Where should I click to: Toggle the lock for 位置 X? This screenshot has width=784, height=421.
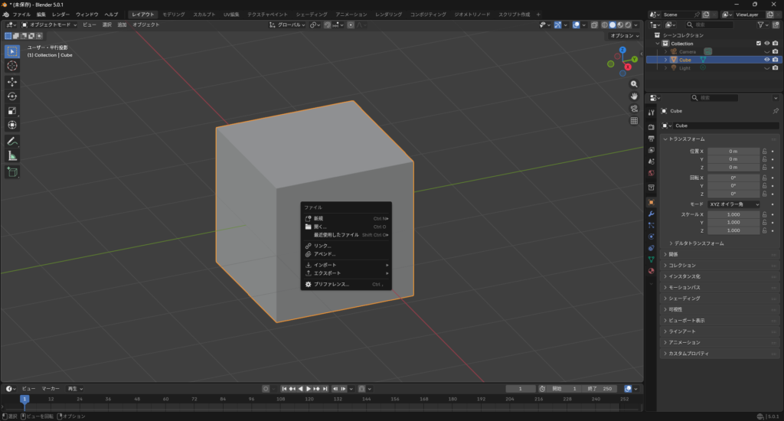click(764, 152)
